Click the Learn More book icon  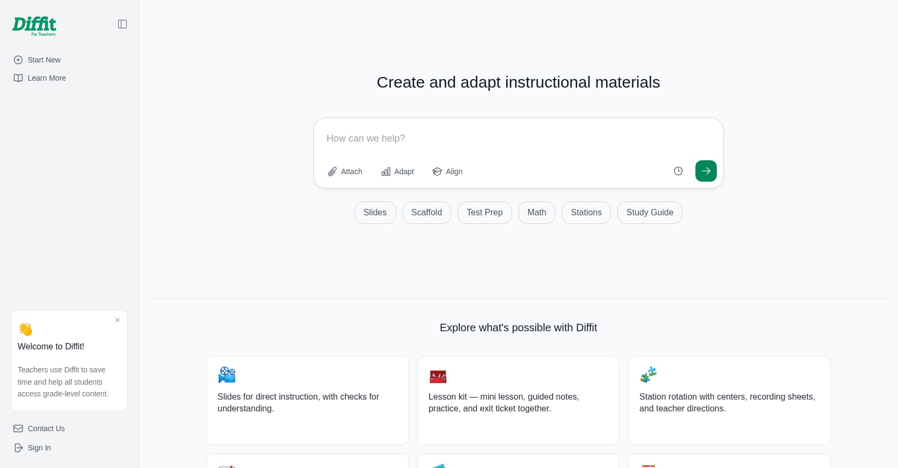point(18,78)
